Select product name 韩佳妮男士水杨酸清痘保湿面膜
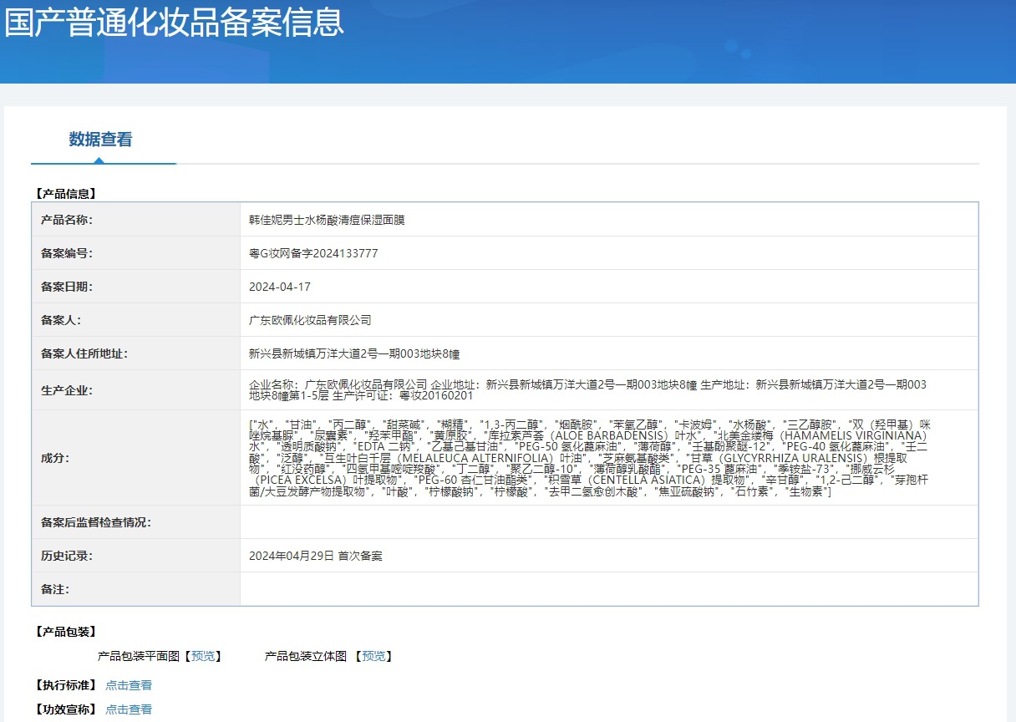This screenshot has height=722, width=1016. click(x=327, y=220)
